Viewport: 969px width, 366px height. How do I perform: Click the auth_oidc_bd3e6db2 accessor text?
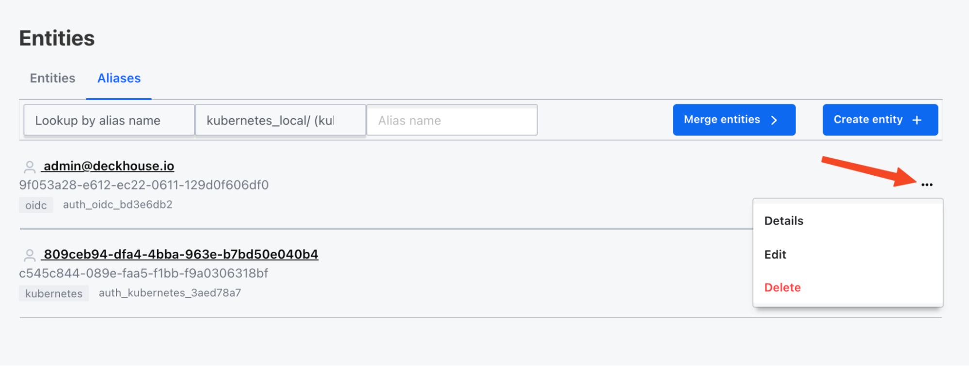tap(118, 204)
